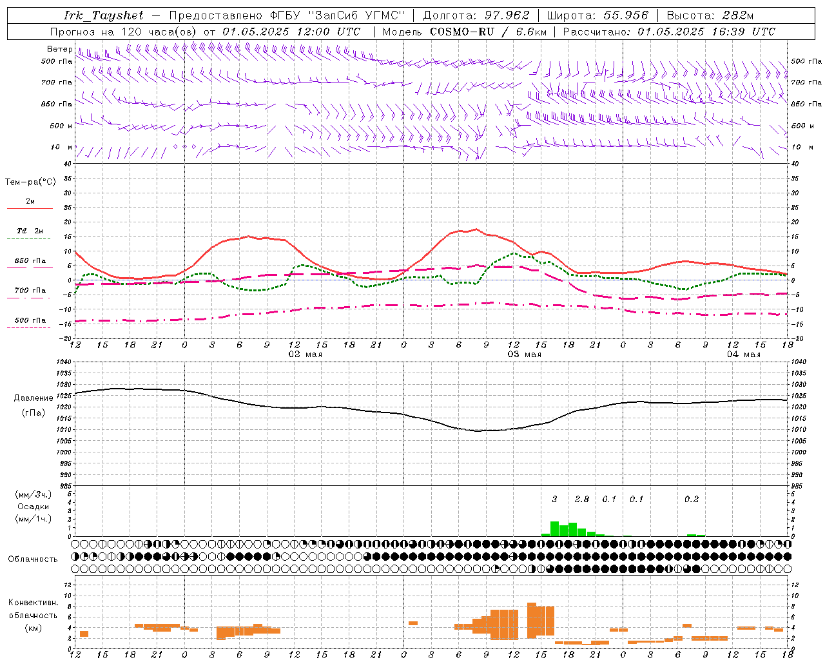This screenshot has height=660, width=825.
Task: Click the 2.8 precipitation amount
Action: tap(581, 499)
